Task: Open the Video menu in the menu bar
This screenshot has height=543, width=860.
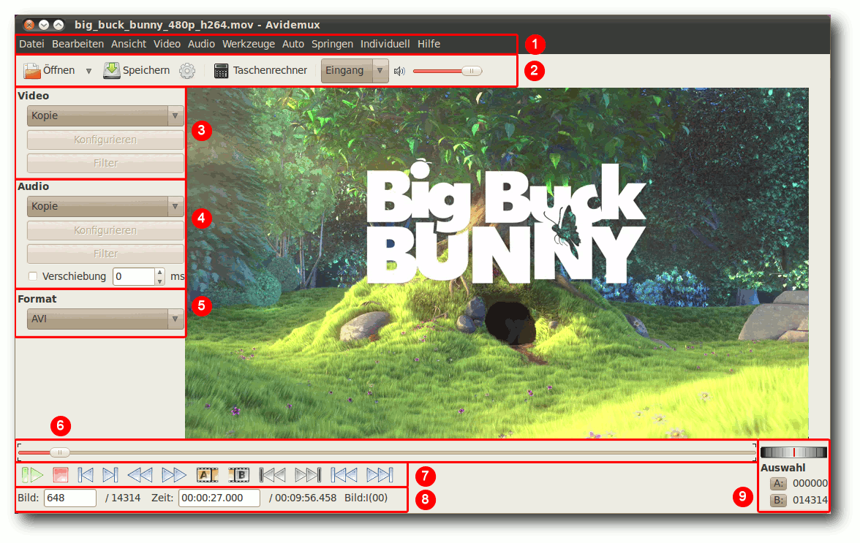Action: [167, 44]
